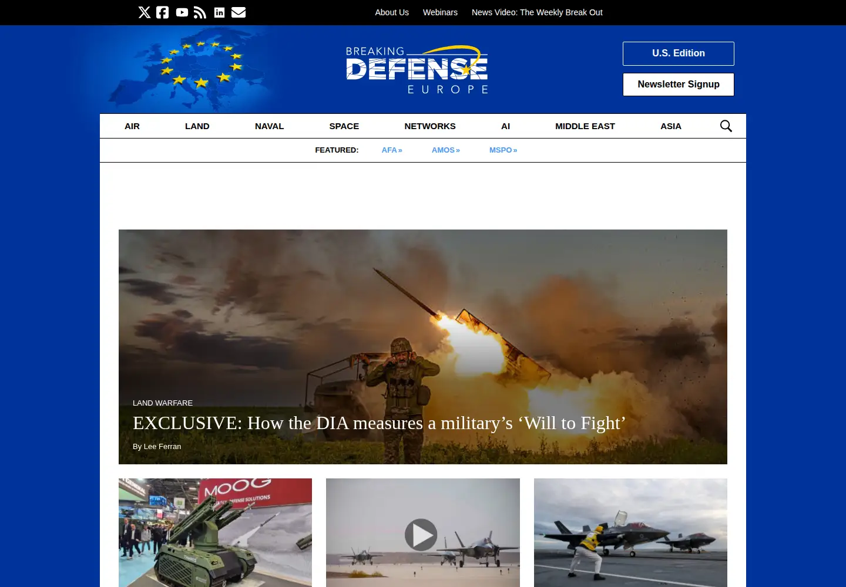Viewport: 846px width, 587px height.
Task: Open the featured AMOS link
Action: point(446,150)
